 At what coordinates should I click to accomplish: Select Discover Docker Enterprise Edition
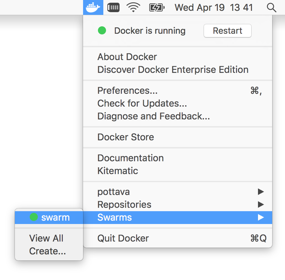(x=178, y=69)
